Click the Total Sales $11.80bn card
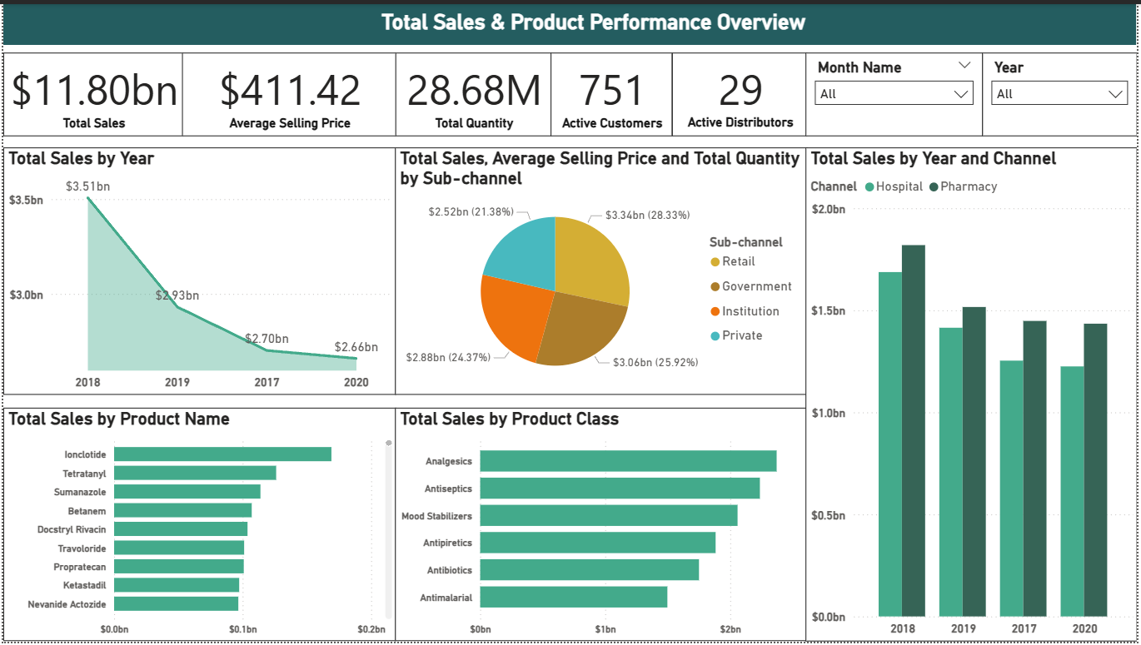Image resolution: width=1141 pixels, height=645 pixels. [93, 94]
